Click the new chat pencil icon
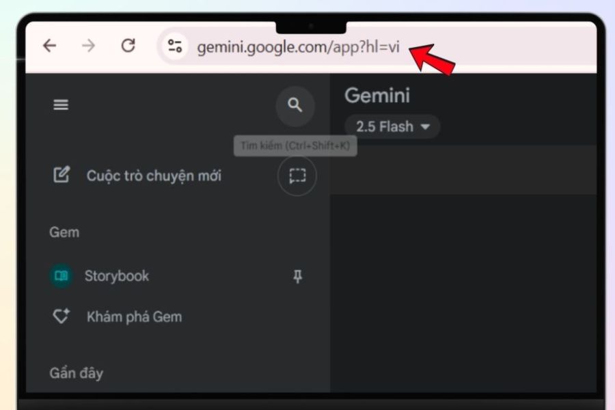This screenshot has height=410, width=615. (61, 175)
